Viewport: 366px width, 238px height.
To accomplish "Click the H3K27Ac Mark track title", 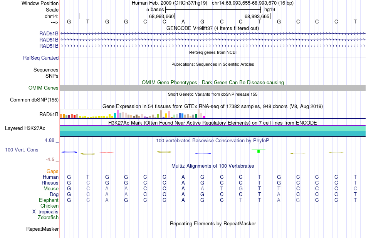I will (x=213, y=123).
